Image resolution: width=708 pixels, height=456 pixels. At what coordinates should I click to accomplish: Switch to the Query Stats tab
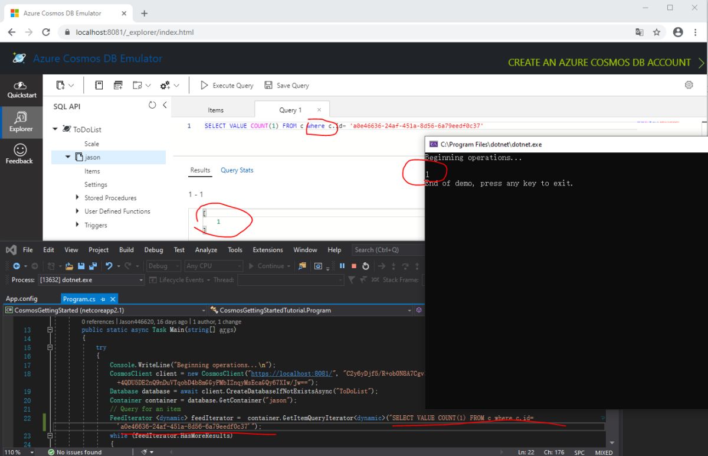(x=237, y=170)
